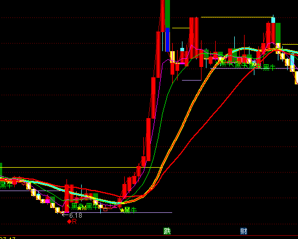Select the thin green moving average line
The height and width of the screenshot is (239, 298).
[162, 114]
